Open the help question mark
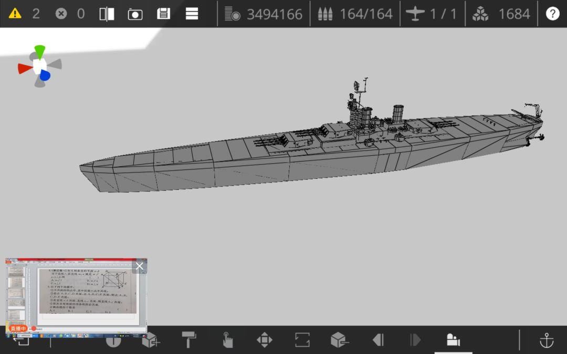 click(552, 14)
